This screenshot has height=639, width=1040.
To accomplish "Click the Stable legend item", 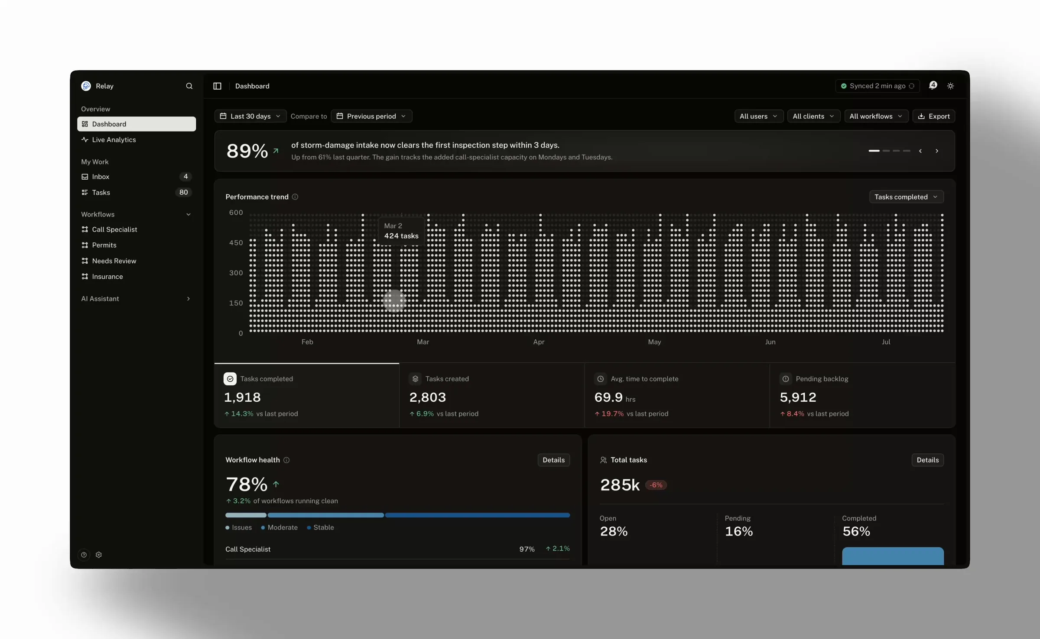I will (320, 527).
